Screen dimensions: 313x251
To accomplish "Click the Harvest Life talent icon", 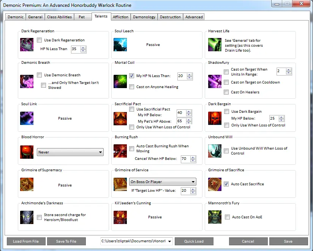I will [215, 45].
